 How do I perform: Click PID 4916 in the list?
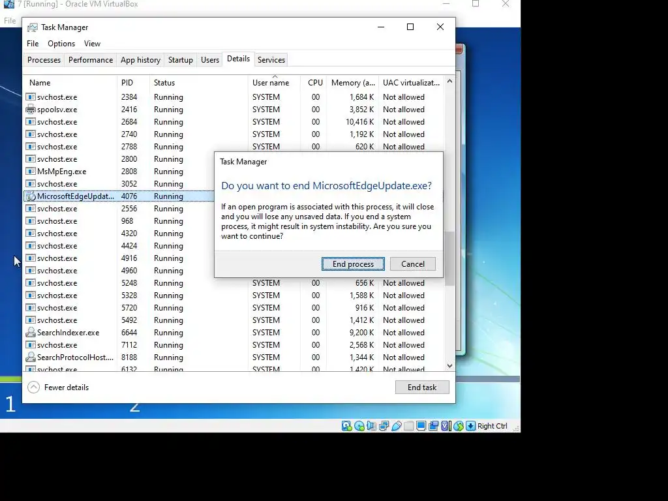(x=129, y=258)
